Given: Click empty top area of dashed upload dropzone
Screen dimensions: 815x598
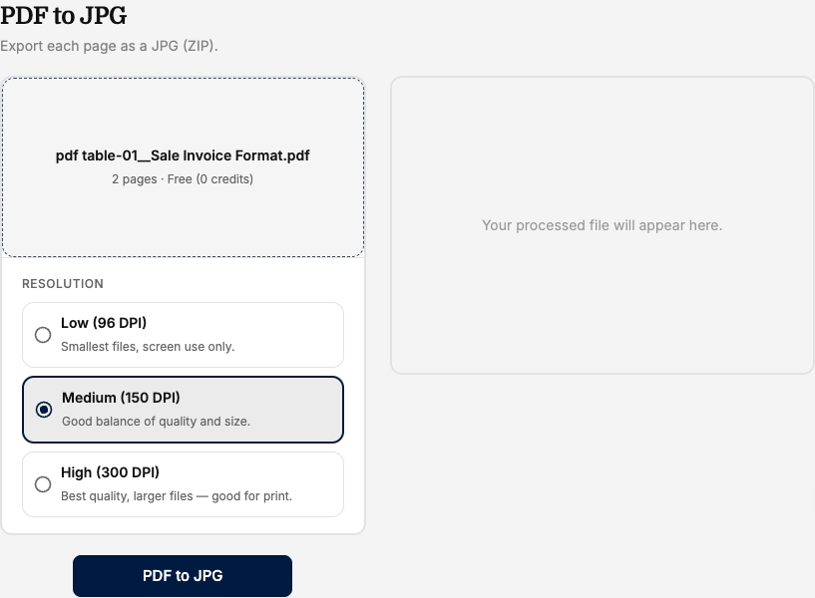Looking at the screenshot, I should [x=183, y=109].
